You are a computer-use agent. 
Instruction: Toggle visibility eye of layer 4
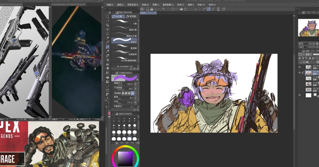[300, 67]
